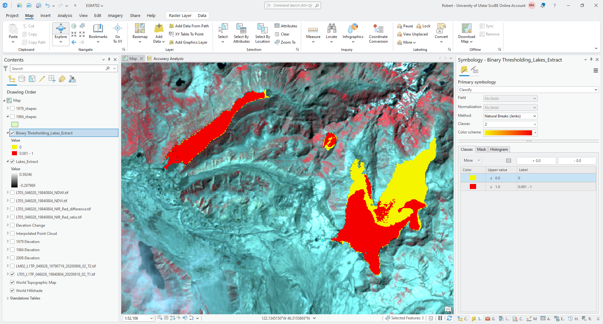Open the Imagery ribbon tab
The image size is (603, 324).
point(115,16)
